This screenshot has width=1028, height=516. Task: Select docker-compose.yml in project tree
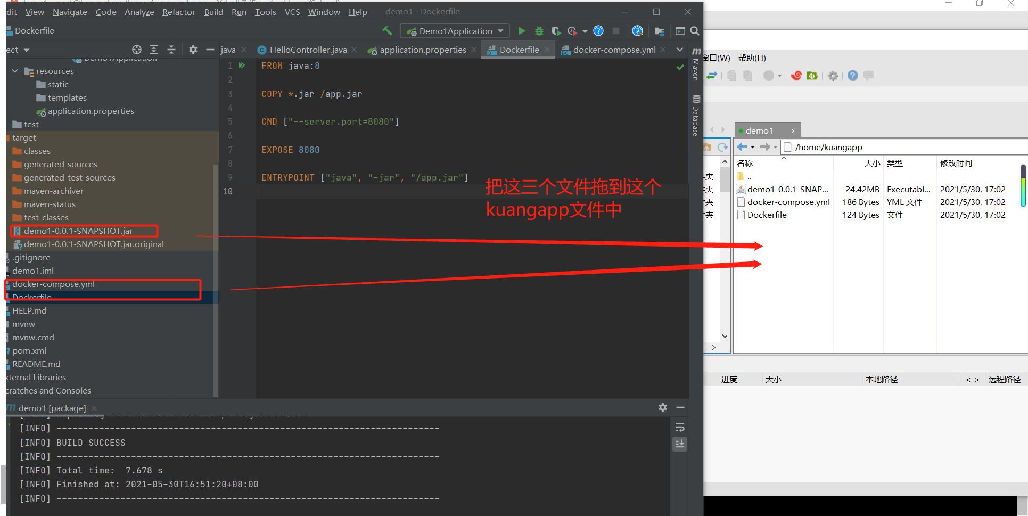click(x=53, y=284)
